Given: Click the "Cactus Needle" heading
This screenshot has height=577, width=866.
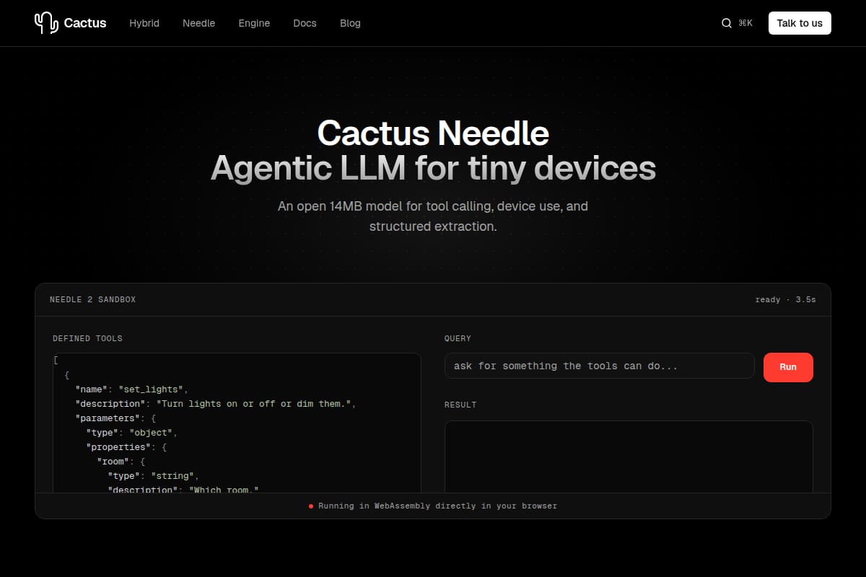Looking at the screenshot, I should [433, 133].
